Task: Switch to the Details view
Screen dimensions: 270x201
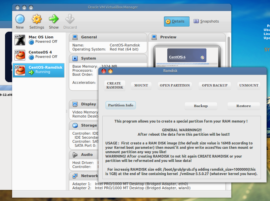Action: [177, 22]
